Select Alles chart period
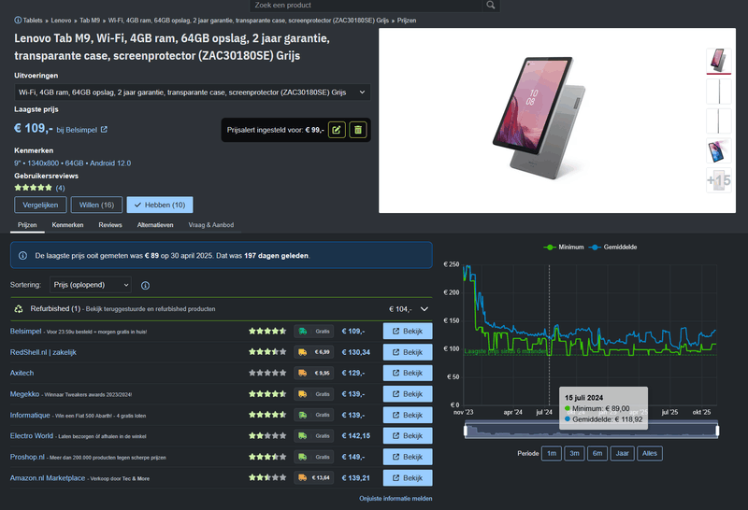The height and width of the screenshot is (510, 748). point(650,453)
